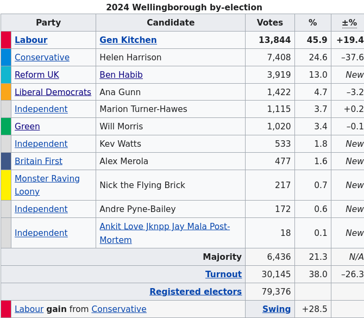The height and width of the screenshot is (318, 364).
Task: Click candidate name Helen Harrison
Action: [x=130, y=58]
